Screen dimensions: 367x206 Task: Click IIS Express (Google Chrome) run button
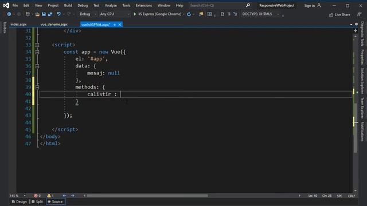[x=158, y=14]
